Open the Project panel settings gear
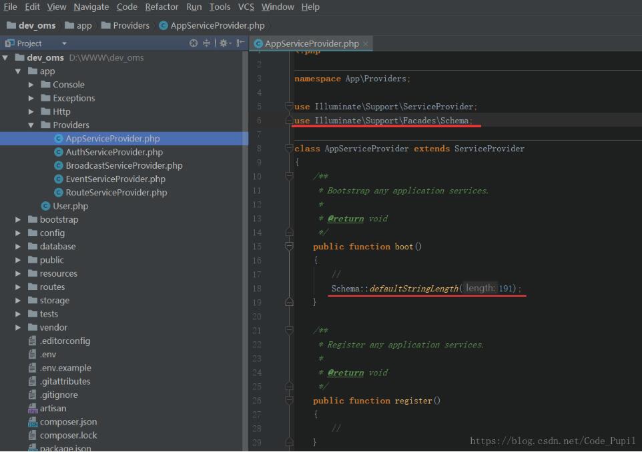The height and width of the screenshot is (452, 642). coord(224,43)
